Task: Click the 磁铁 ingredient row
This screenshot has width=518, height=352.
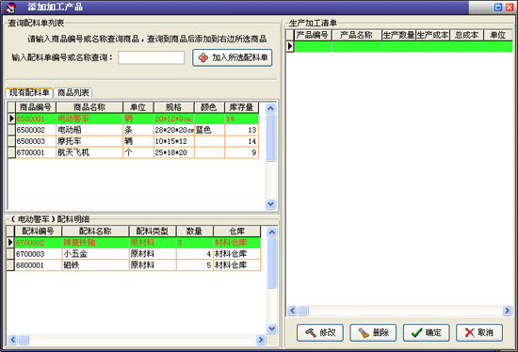Action: [x=134, y=265]
